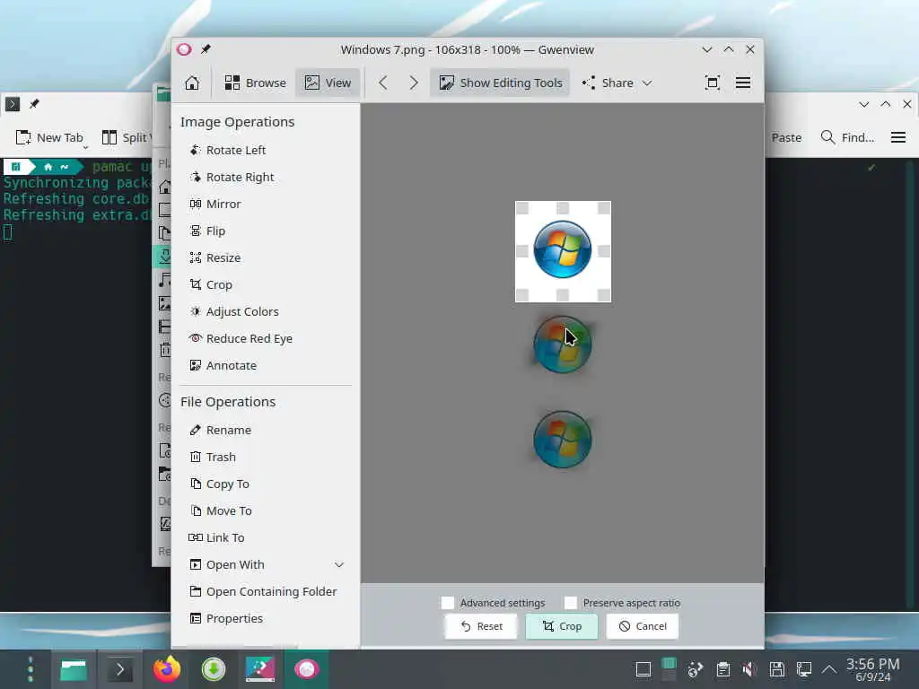Reset the crop selection
This screenshot has height=689, width=919.
(481, 626)
